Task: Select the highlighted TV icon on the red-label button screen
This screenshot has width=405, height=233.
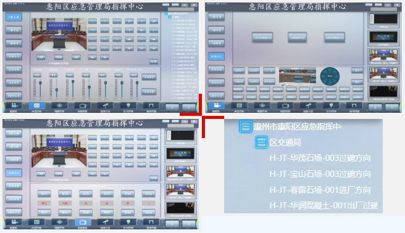Action: coord(83,222)
